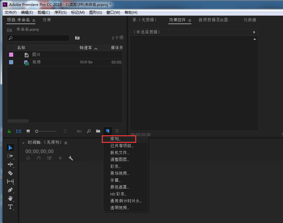Viewport: 283px width, 223px height.
Task: Open the 剪辑(C) menu
Action: pos(44,13)
